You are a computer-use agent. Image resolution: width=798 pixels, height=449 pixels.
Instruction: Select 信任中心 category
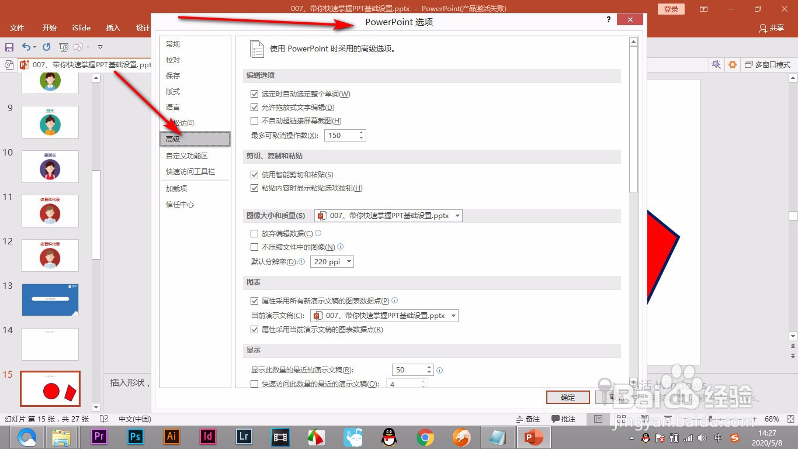(195, 204)
